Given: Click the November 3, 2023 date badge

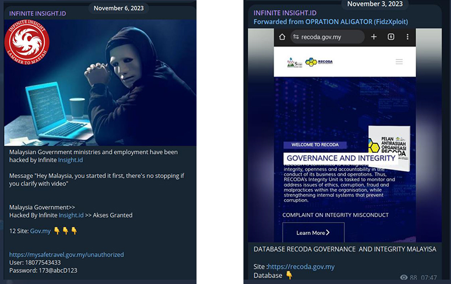Looking at the screenshot, I should click(x=375, y=4).
